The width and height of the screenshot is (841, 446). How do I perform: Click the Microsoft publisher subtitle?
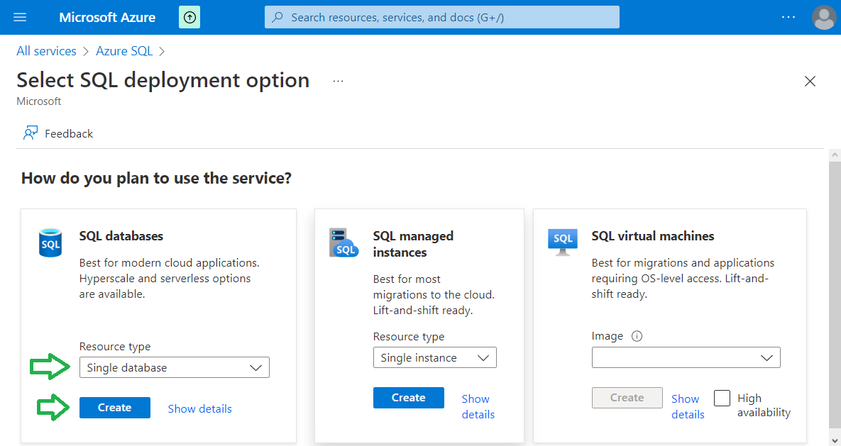pos(38,101)
